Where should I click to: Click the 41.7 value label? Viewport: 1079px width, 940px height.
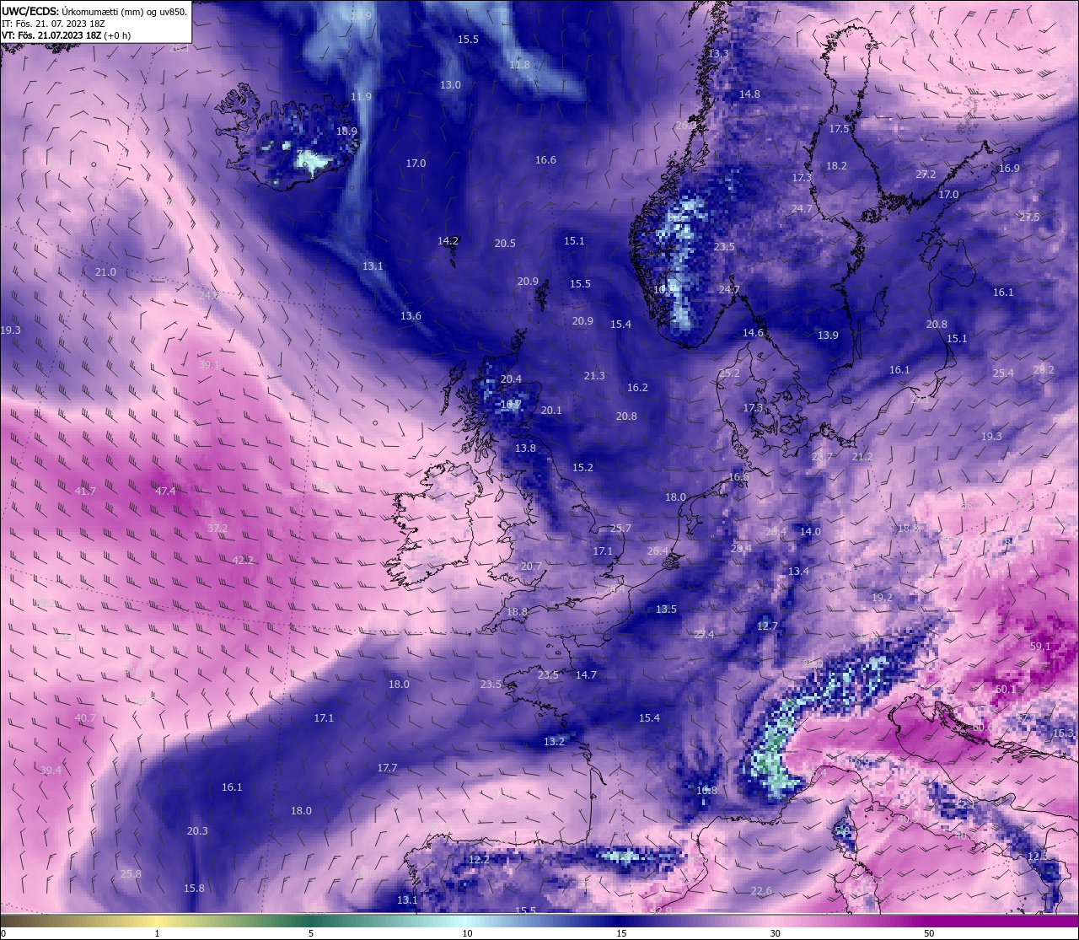[x=85, y=491]
